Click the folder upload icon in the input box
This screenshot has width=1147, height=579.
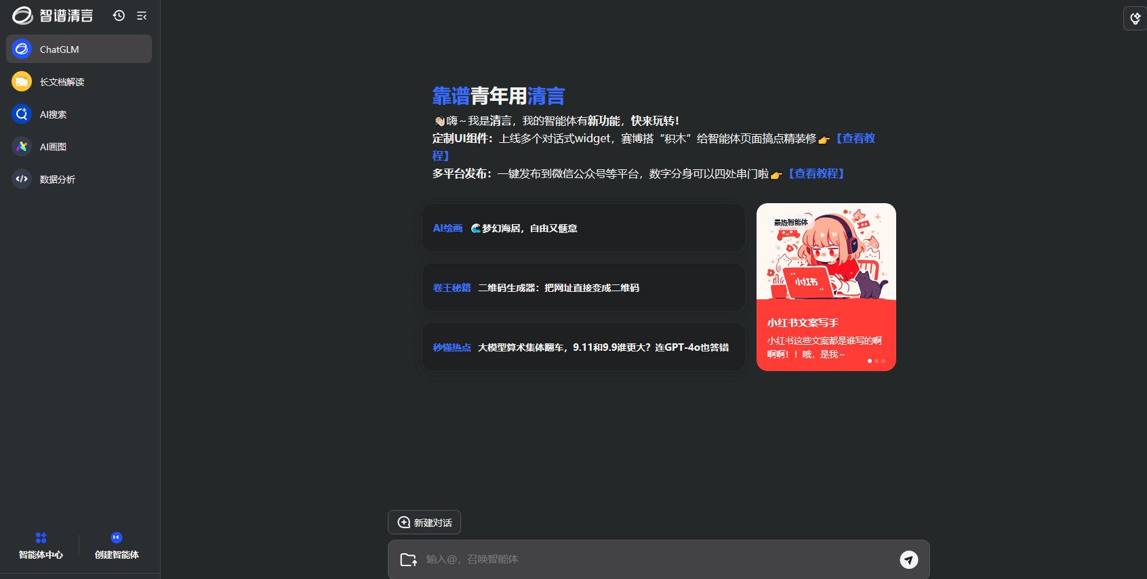pyautogui.click(x=409, y=559)
